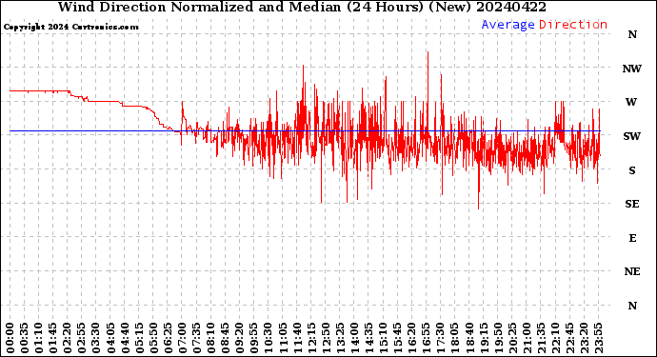Select the 'E' direction axis label
The height and width of the screenshot is (357, 657).
pyautogui.click(x=632, y=238)
